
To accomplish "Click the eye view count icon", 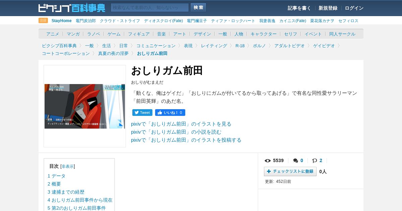I will pos(268,161).
